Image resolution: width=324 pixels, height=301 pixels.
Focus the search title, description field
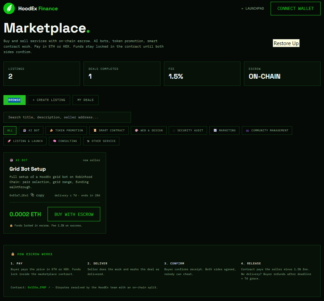pyautogui.click(x=67, y=117)
